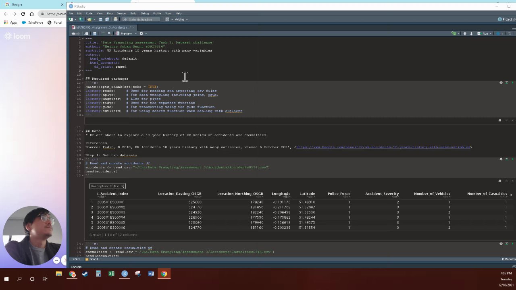Open the Console pane header
The width and height of the screenshot is (516, 290).
[76, 267]
